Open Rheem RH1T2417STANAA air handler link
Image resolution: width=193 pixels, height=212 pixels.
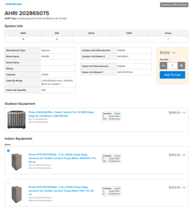(x=61, y=191)
